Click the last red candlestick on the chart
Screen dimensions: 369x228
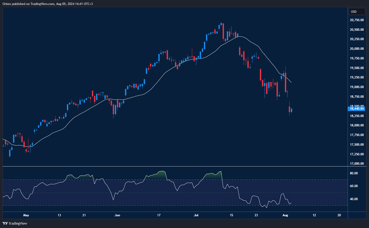tap(290, 109)
